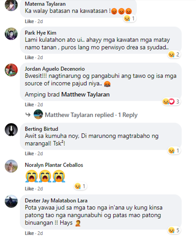196x239 pixels.
Task: Open Dexter Jay Malatabon Lara's profile name
Action: coord(56,201)
